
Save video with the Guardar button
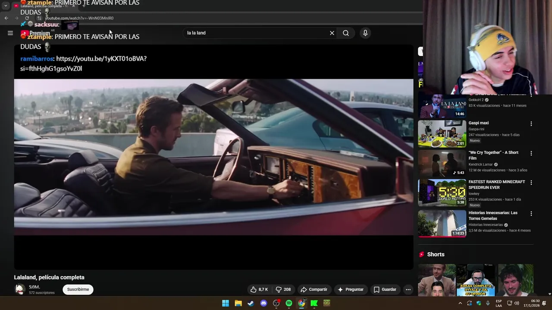(x=385, y=289)
